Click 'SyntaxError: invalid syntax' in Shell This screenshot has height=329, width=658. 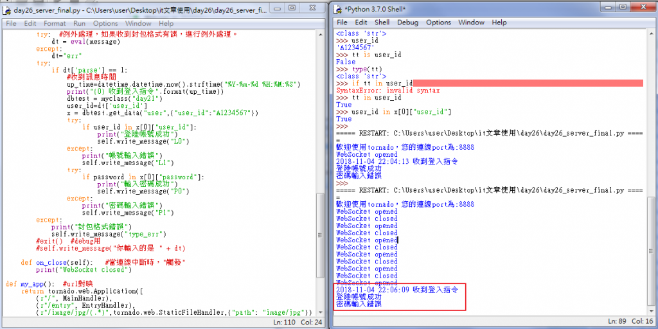[388, 91]
